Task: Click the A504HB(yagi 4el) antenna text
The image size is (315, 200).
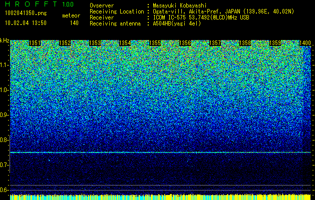Action: pyautogui.click(x=177, y=23)
